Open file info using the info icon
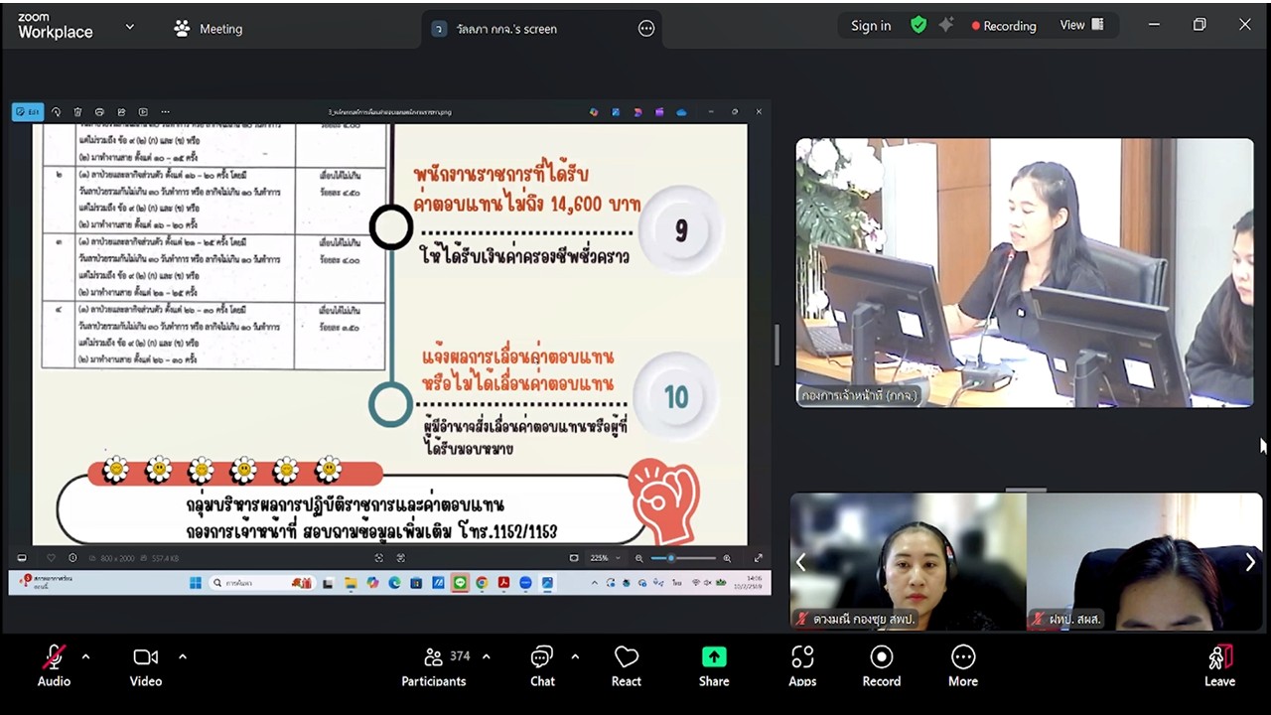The height and width of the screenshot is (715, 1271). tap(73, 557)
